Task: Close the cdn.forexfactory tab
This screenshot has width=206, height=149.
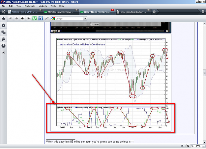Action: point(149,10)
